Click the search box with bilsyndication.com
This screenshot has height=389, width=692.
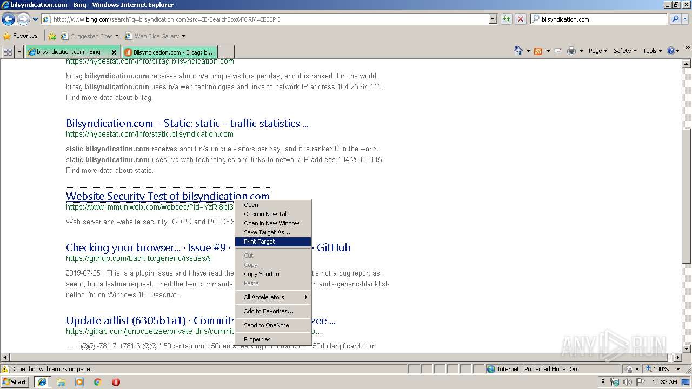[599, 19]
